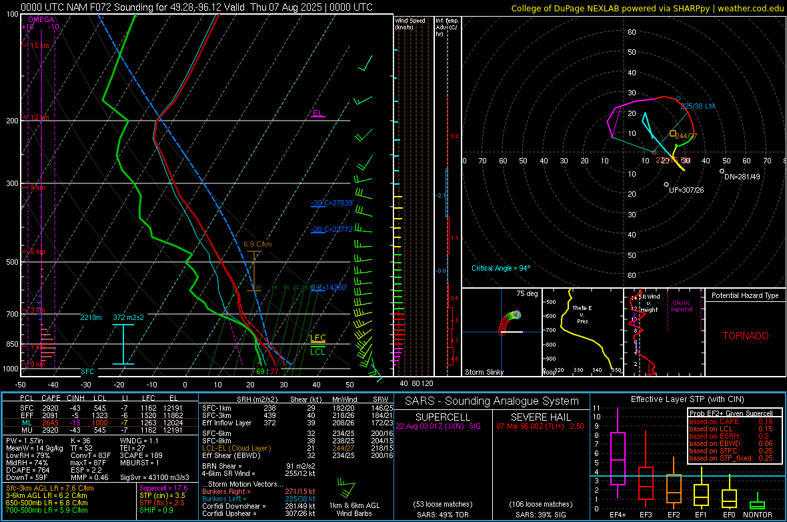Click the SARS: 49% TOR text

tap(442, 515)
